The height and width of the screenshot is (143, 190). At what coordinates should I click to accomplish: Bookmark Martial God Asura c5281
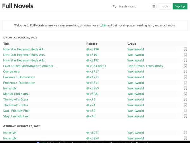point(185,94)
